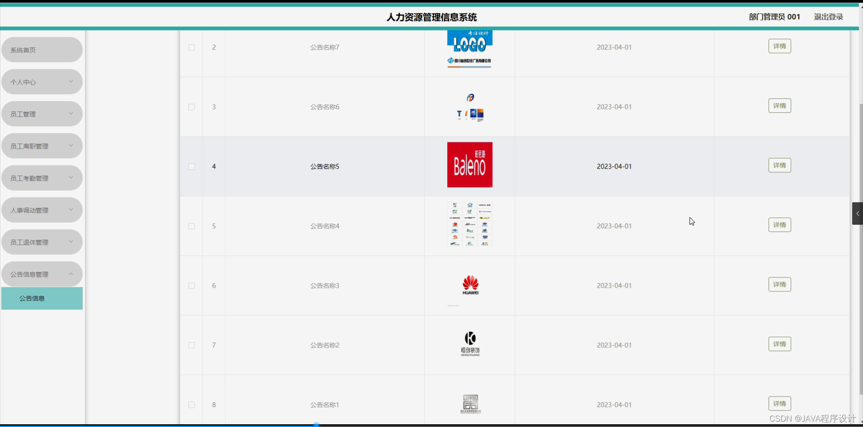Click the title 人力资源管理信息系统

click(431, 17)
